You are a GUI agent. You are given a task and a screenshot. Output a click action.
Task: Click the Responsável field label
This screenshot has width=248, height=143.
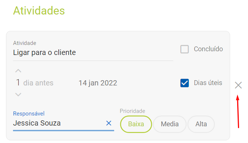click(x=29, y=114)
